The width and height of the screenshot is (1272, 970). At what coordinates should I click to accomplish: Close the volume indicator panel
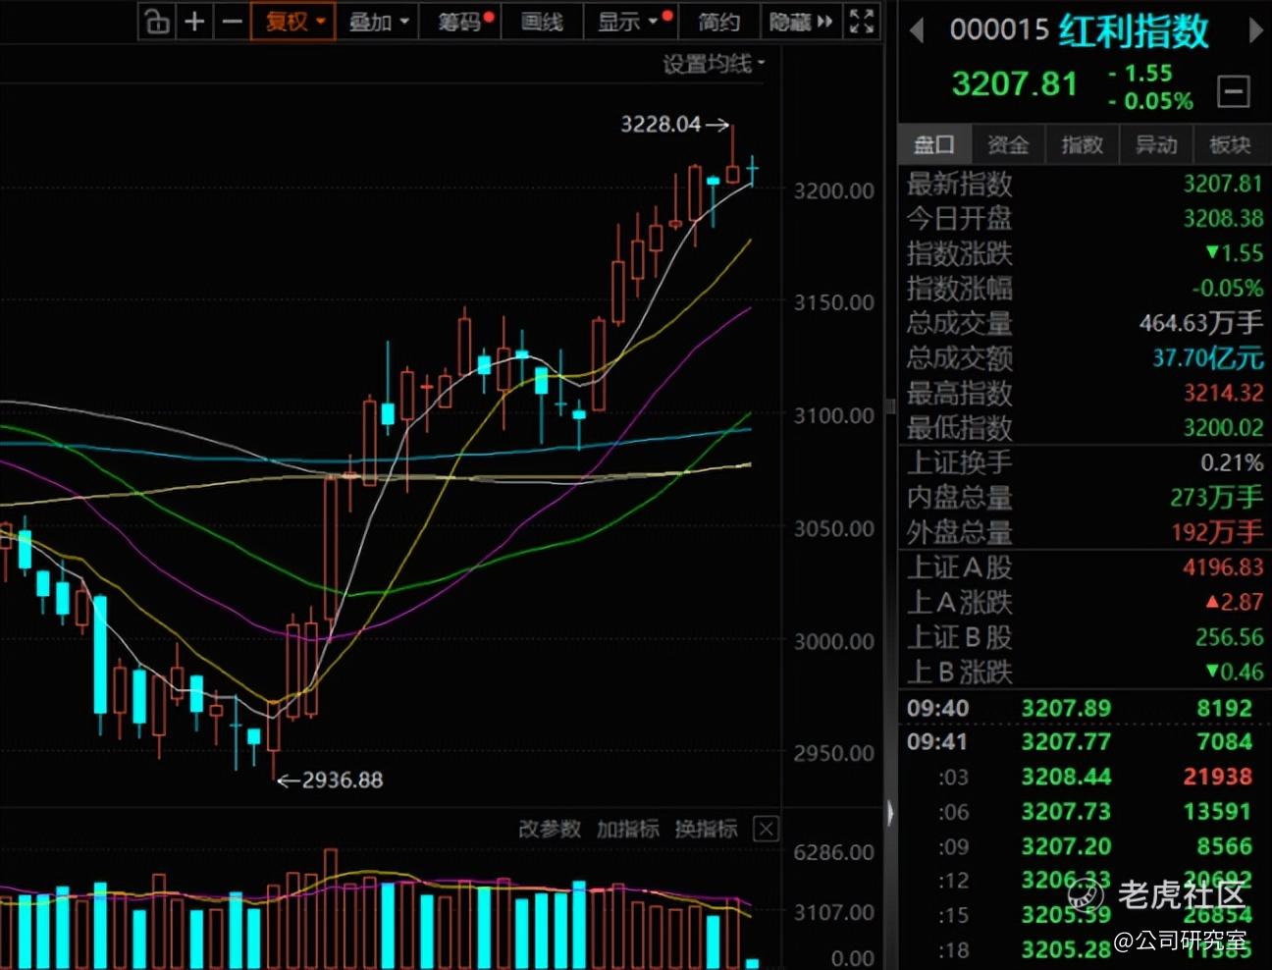point(766,830)
